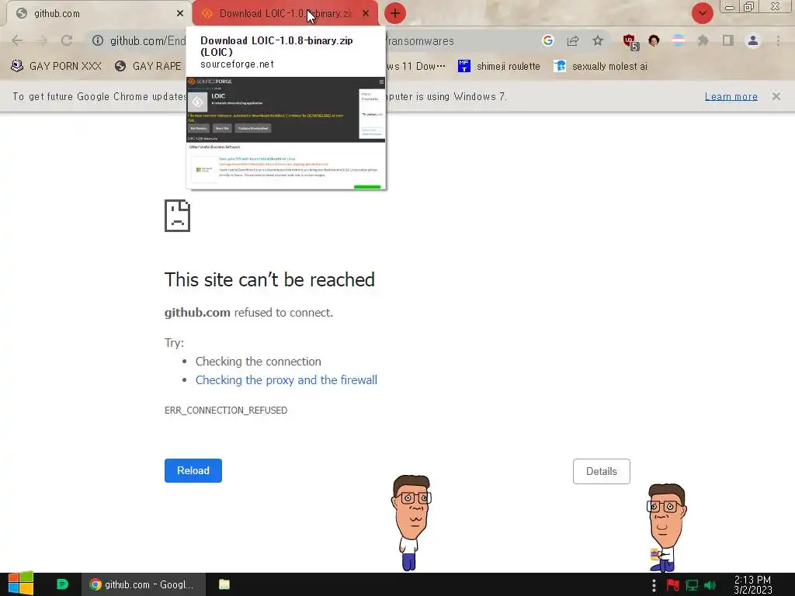Open Checking the proxy and the firewall link
795x596 pixels.
(x=286, y=380)
